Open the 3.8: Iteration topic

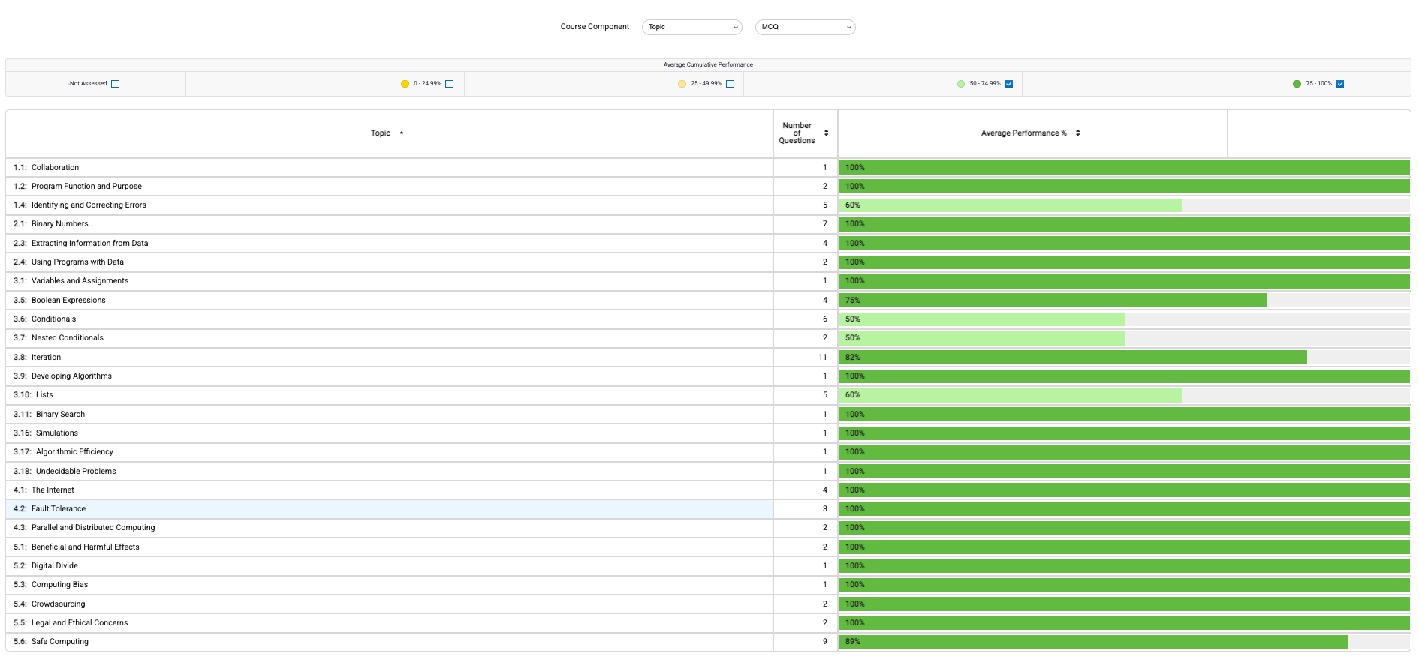coord(46,358)
